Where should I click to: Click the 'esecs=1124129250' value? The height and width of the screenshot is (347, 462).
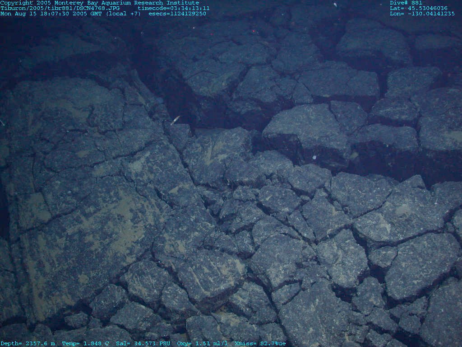(x=177, y=14)
